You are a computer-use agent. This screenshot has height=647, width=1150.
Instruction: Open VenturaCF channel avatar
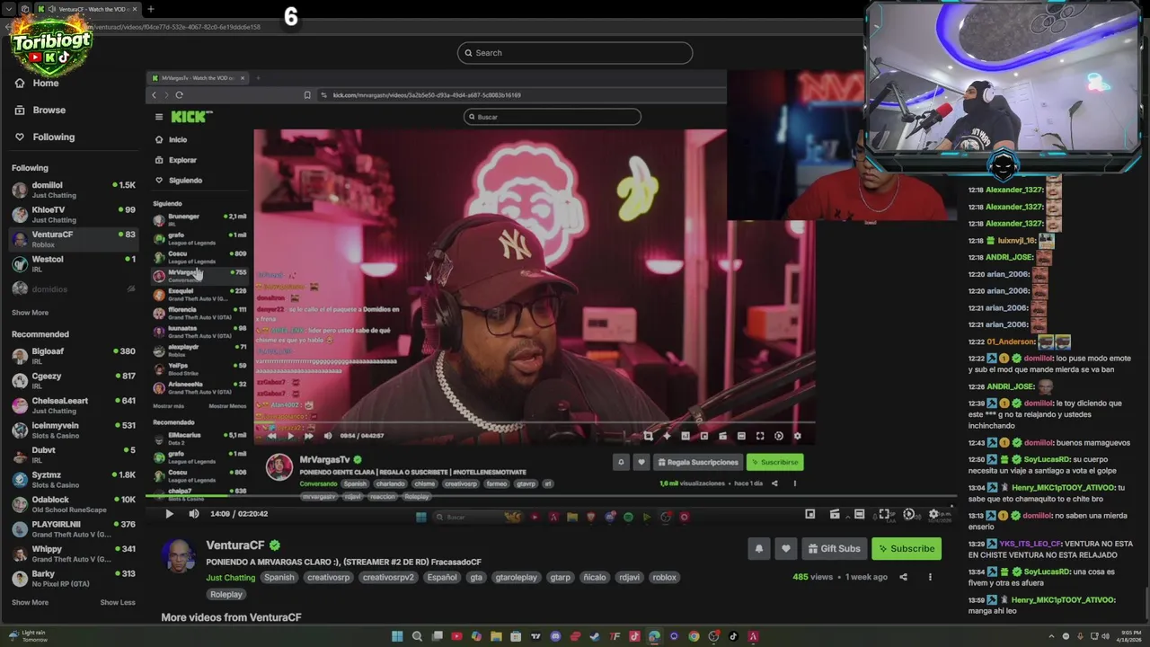click(x=180, y=556)
